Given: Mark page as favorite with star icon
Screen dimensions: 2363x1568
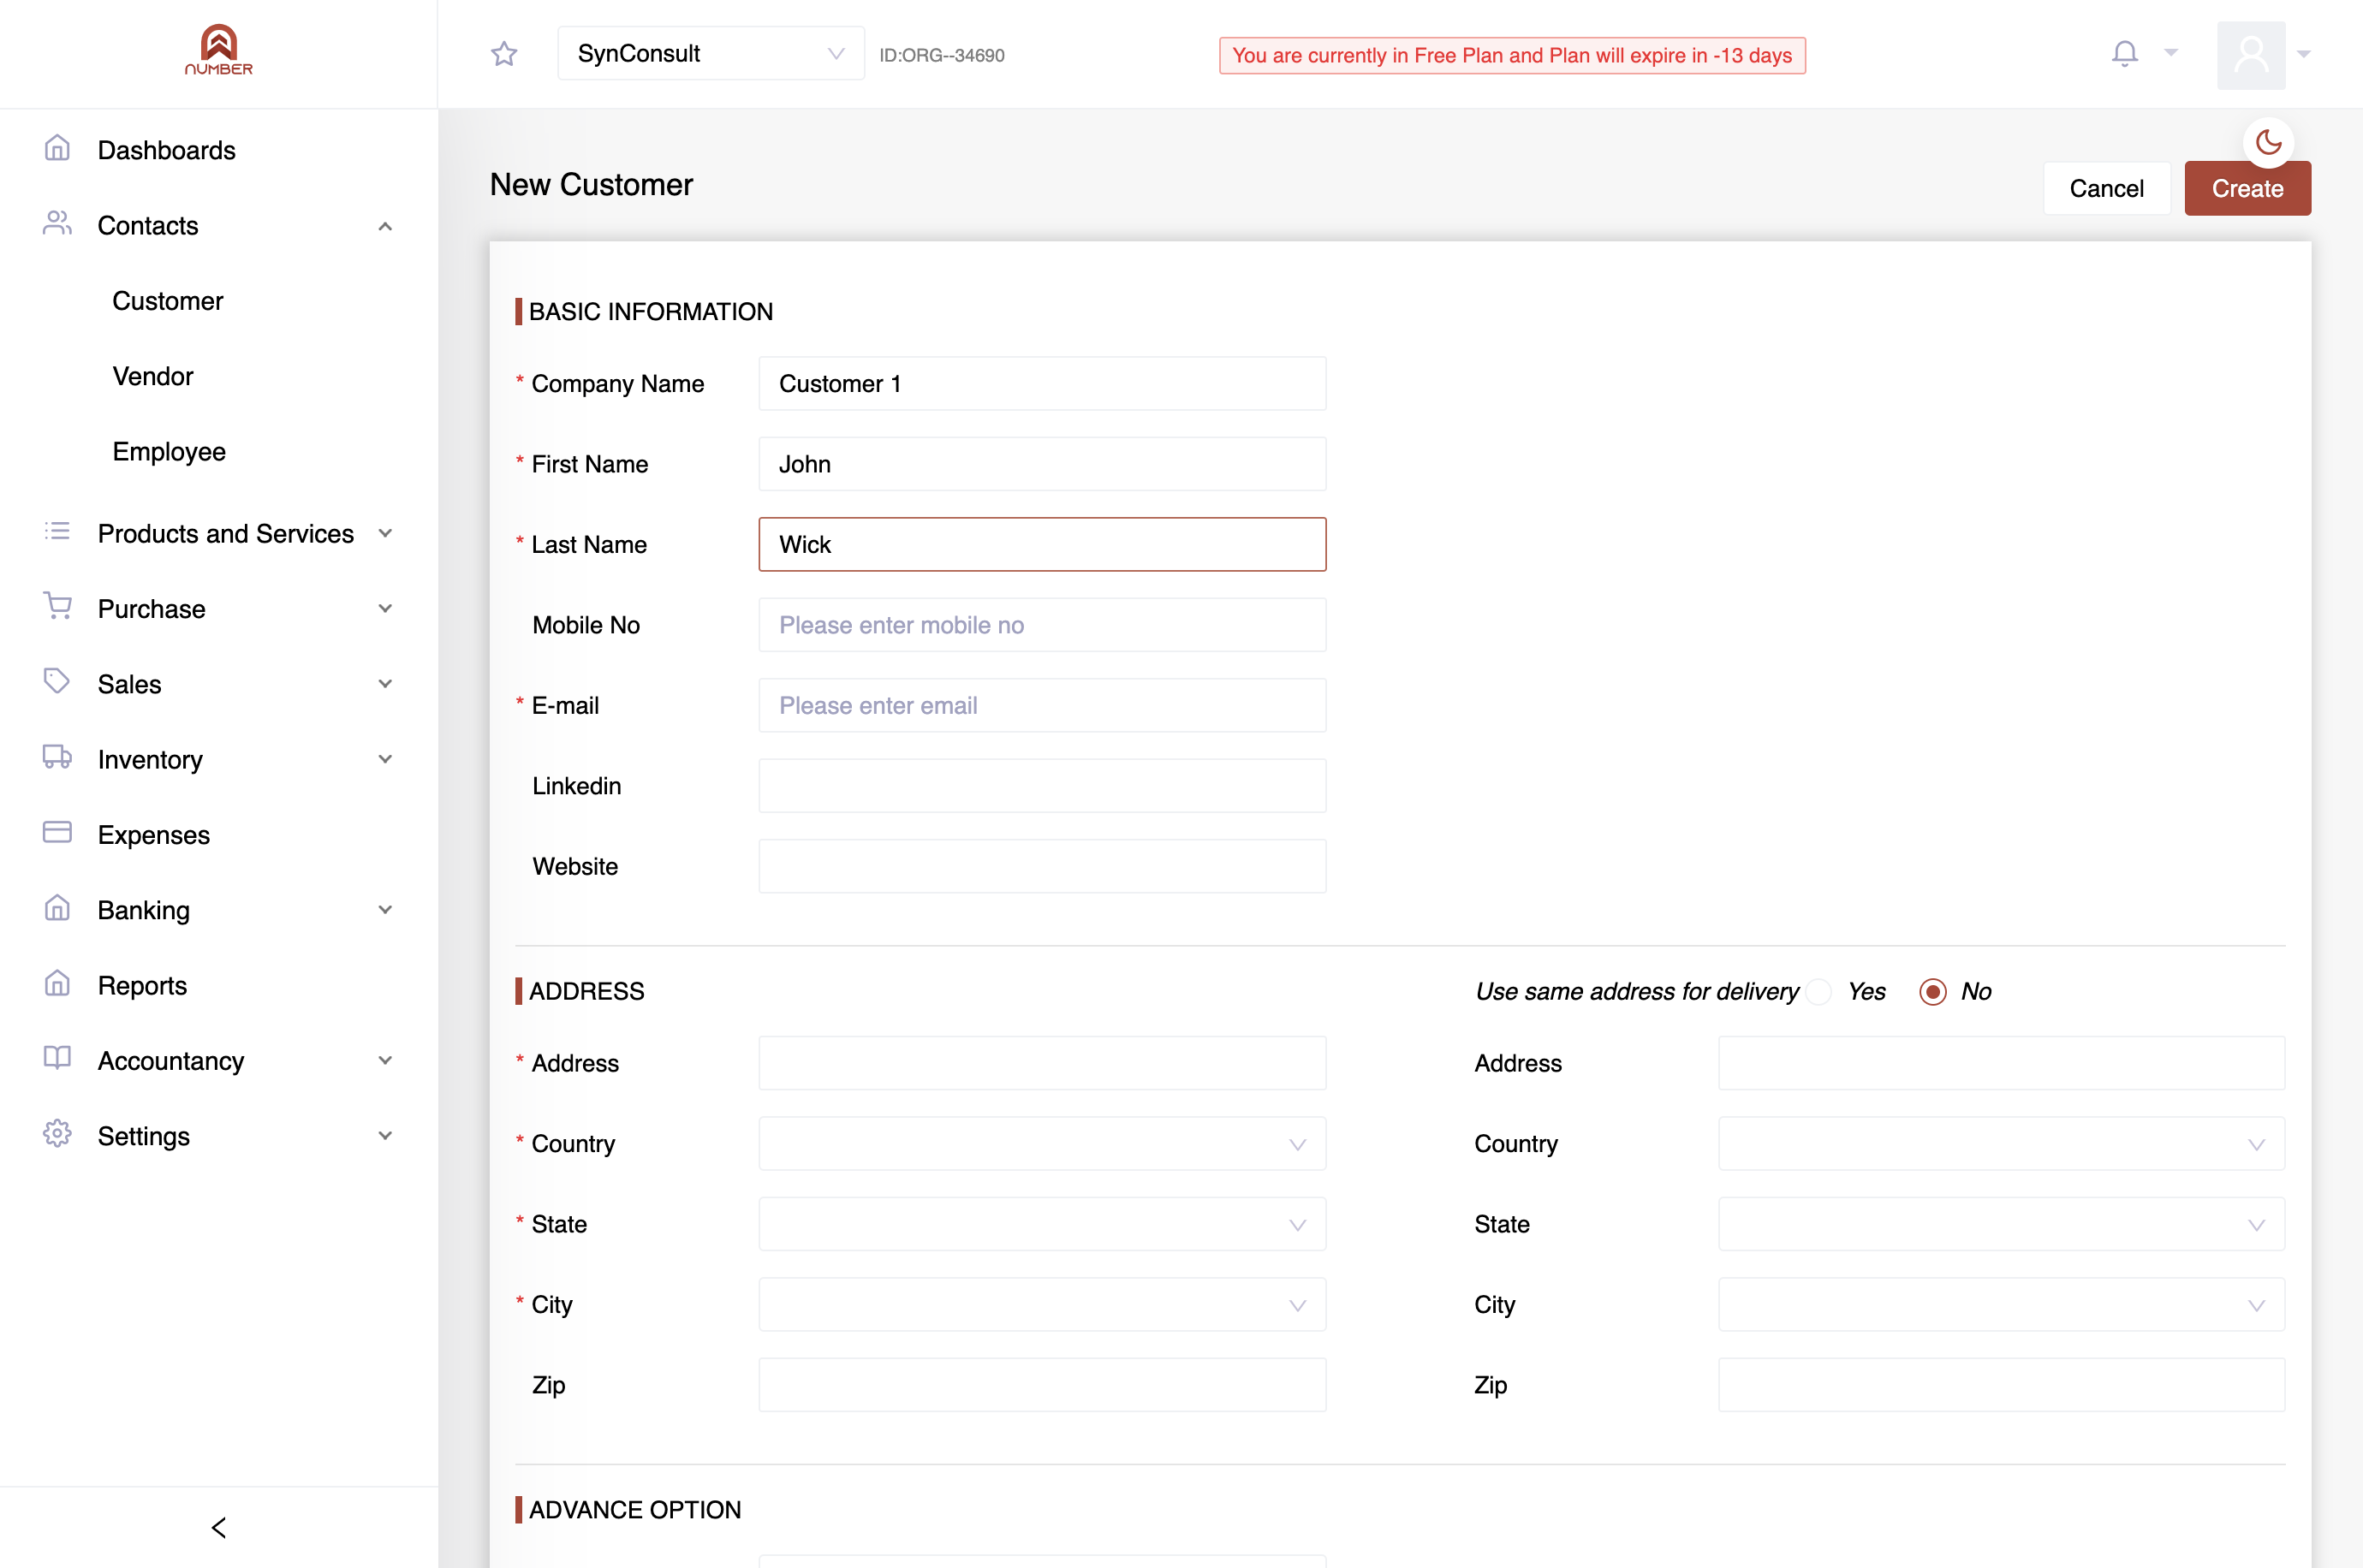Looking at the screenshot, I should coord(504,54).
